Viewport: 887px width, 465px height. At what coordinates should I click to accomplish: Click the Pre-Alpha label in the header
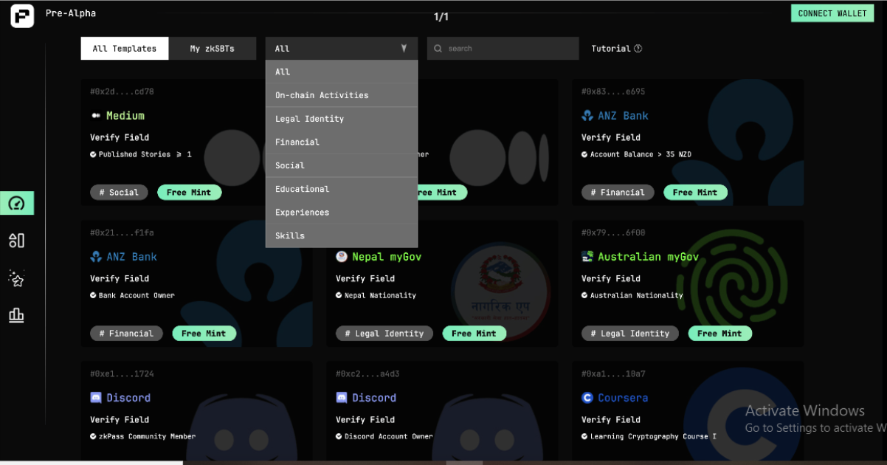coord(71,13)
